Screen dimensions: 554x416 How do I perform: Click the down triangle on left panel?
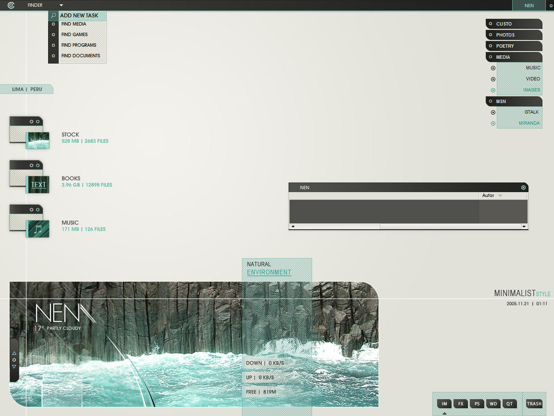click(14, 367)
